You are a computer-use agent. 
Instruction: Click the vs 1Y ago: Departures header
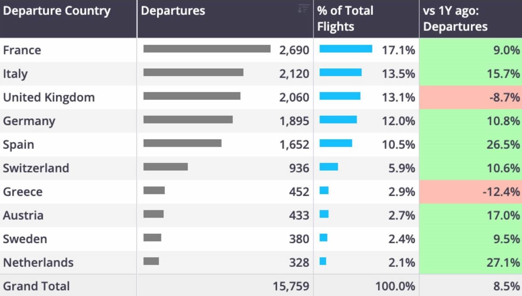click(471, 19)
